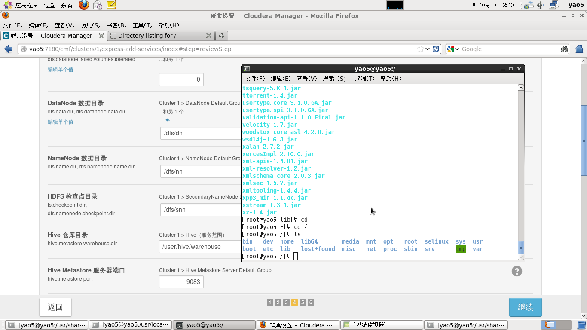Open the mail clock launcher in top panel

(x=98, y=5)
